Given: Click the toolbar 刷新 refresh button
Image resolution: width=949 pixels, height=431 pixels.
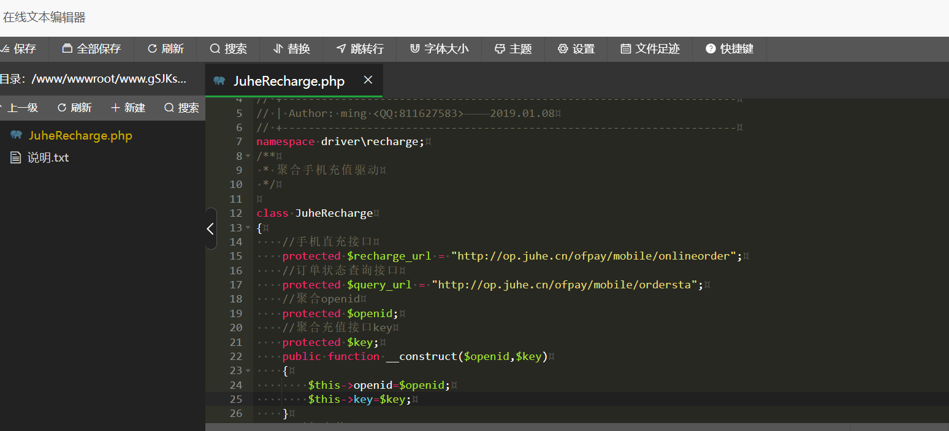Looking at the screenshot, I should (166, 49).
